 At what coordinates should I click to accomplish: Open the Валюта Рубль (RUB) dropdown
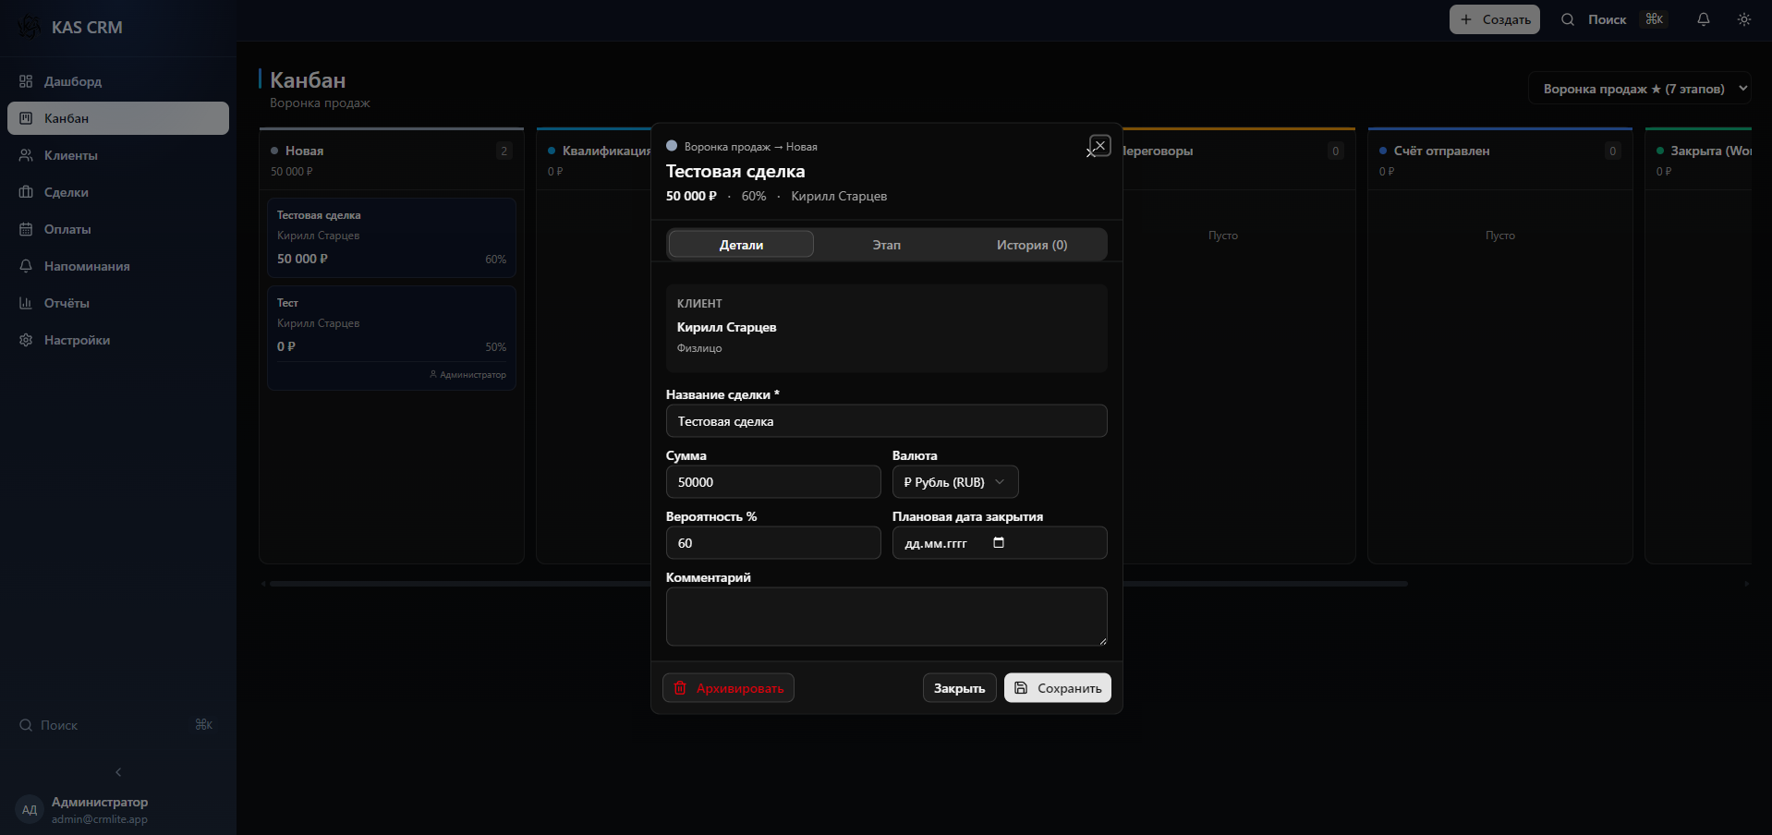[955, 482]
